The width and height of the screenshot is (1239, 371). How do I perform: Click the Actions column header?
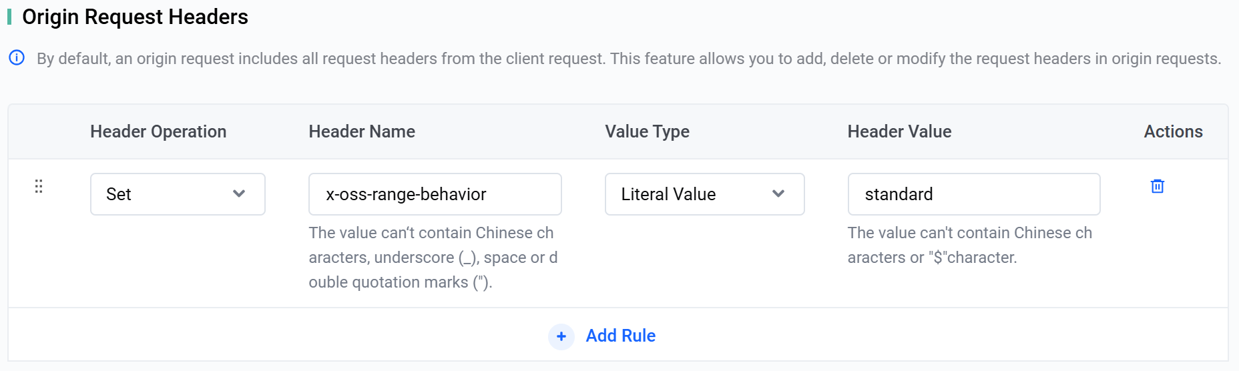point(1173,131)
